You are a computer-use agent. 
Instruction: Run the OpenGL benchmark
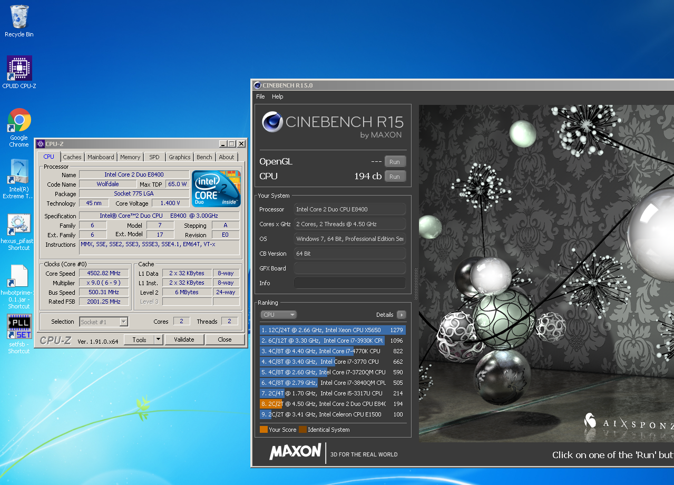coord(395,162)
